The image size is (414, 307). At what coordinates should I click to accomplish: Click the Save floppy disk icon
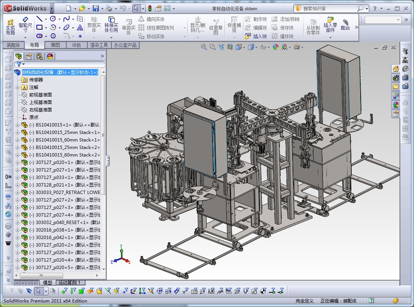(x=95, y=8)
